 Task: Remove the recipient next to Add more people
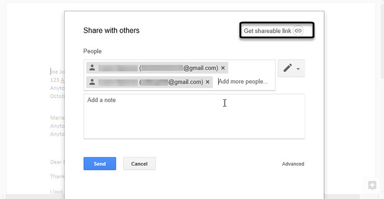pyautogui.click(x=207, y=82)
